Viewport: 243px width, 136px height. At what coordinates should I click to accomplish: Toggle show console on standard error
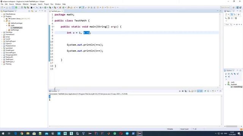[x=201, y=91]
